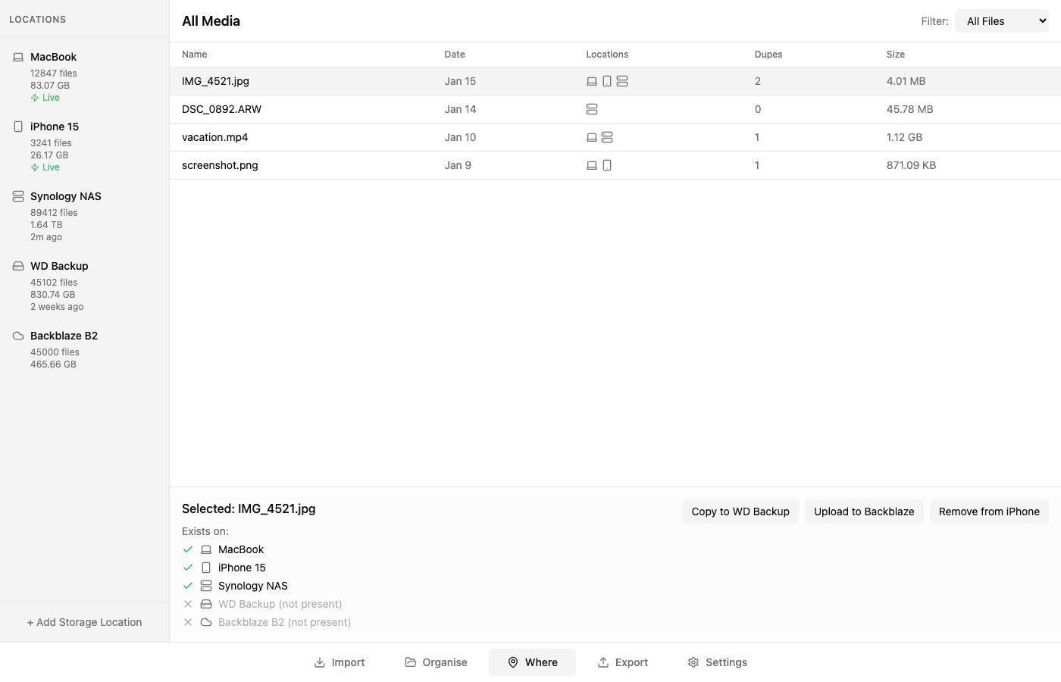Click the green checkmark next to Synology NAS
This screenshot has width=1061, height=682.
coord(188,585)
